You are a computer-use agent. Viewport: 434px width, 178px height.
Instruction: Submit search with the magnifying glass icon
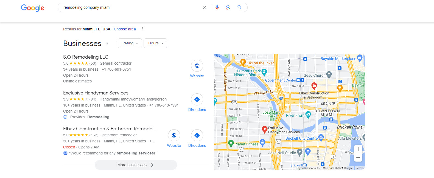point(240,7)
